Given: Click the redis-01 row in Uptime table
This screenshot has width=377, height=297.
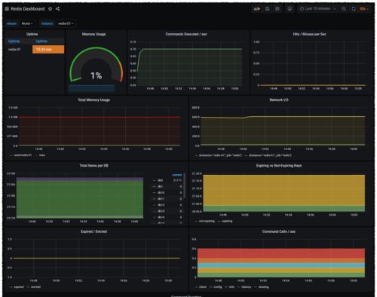Looking at the screenshot, I should 14,50.
